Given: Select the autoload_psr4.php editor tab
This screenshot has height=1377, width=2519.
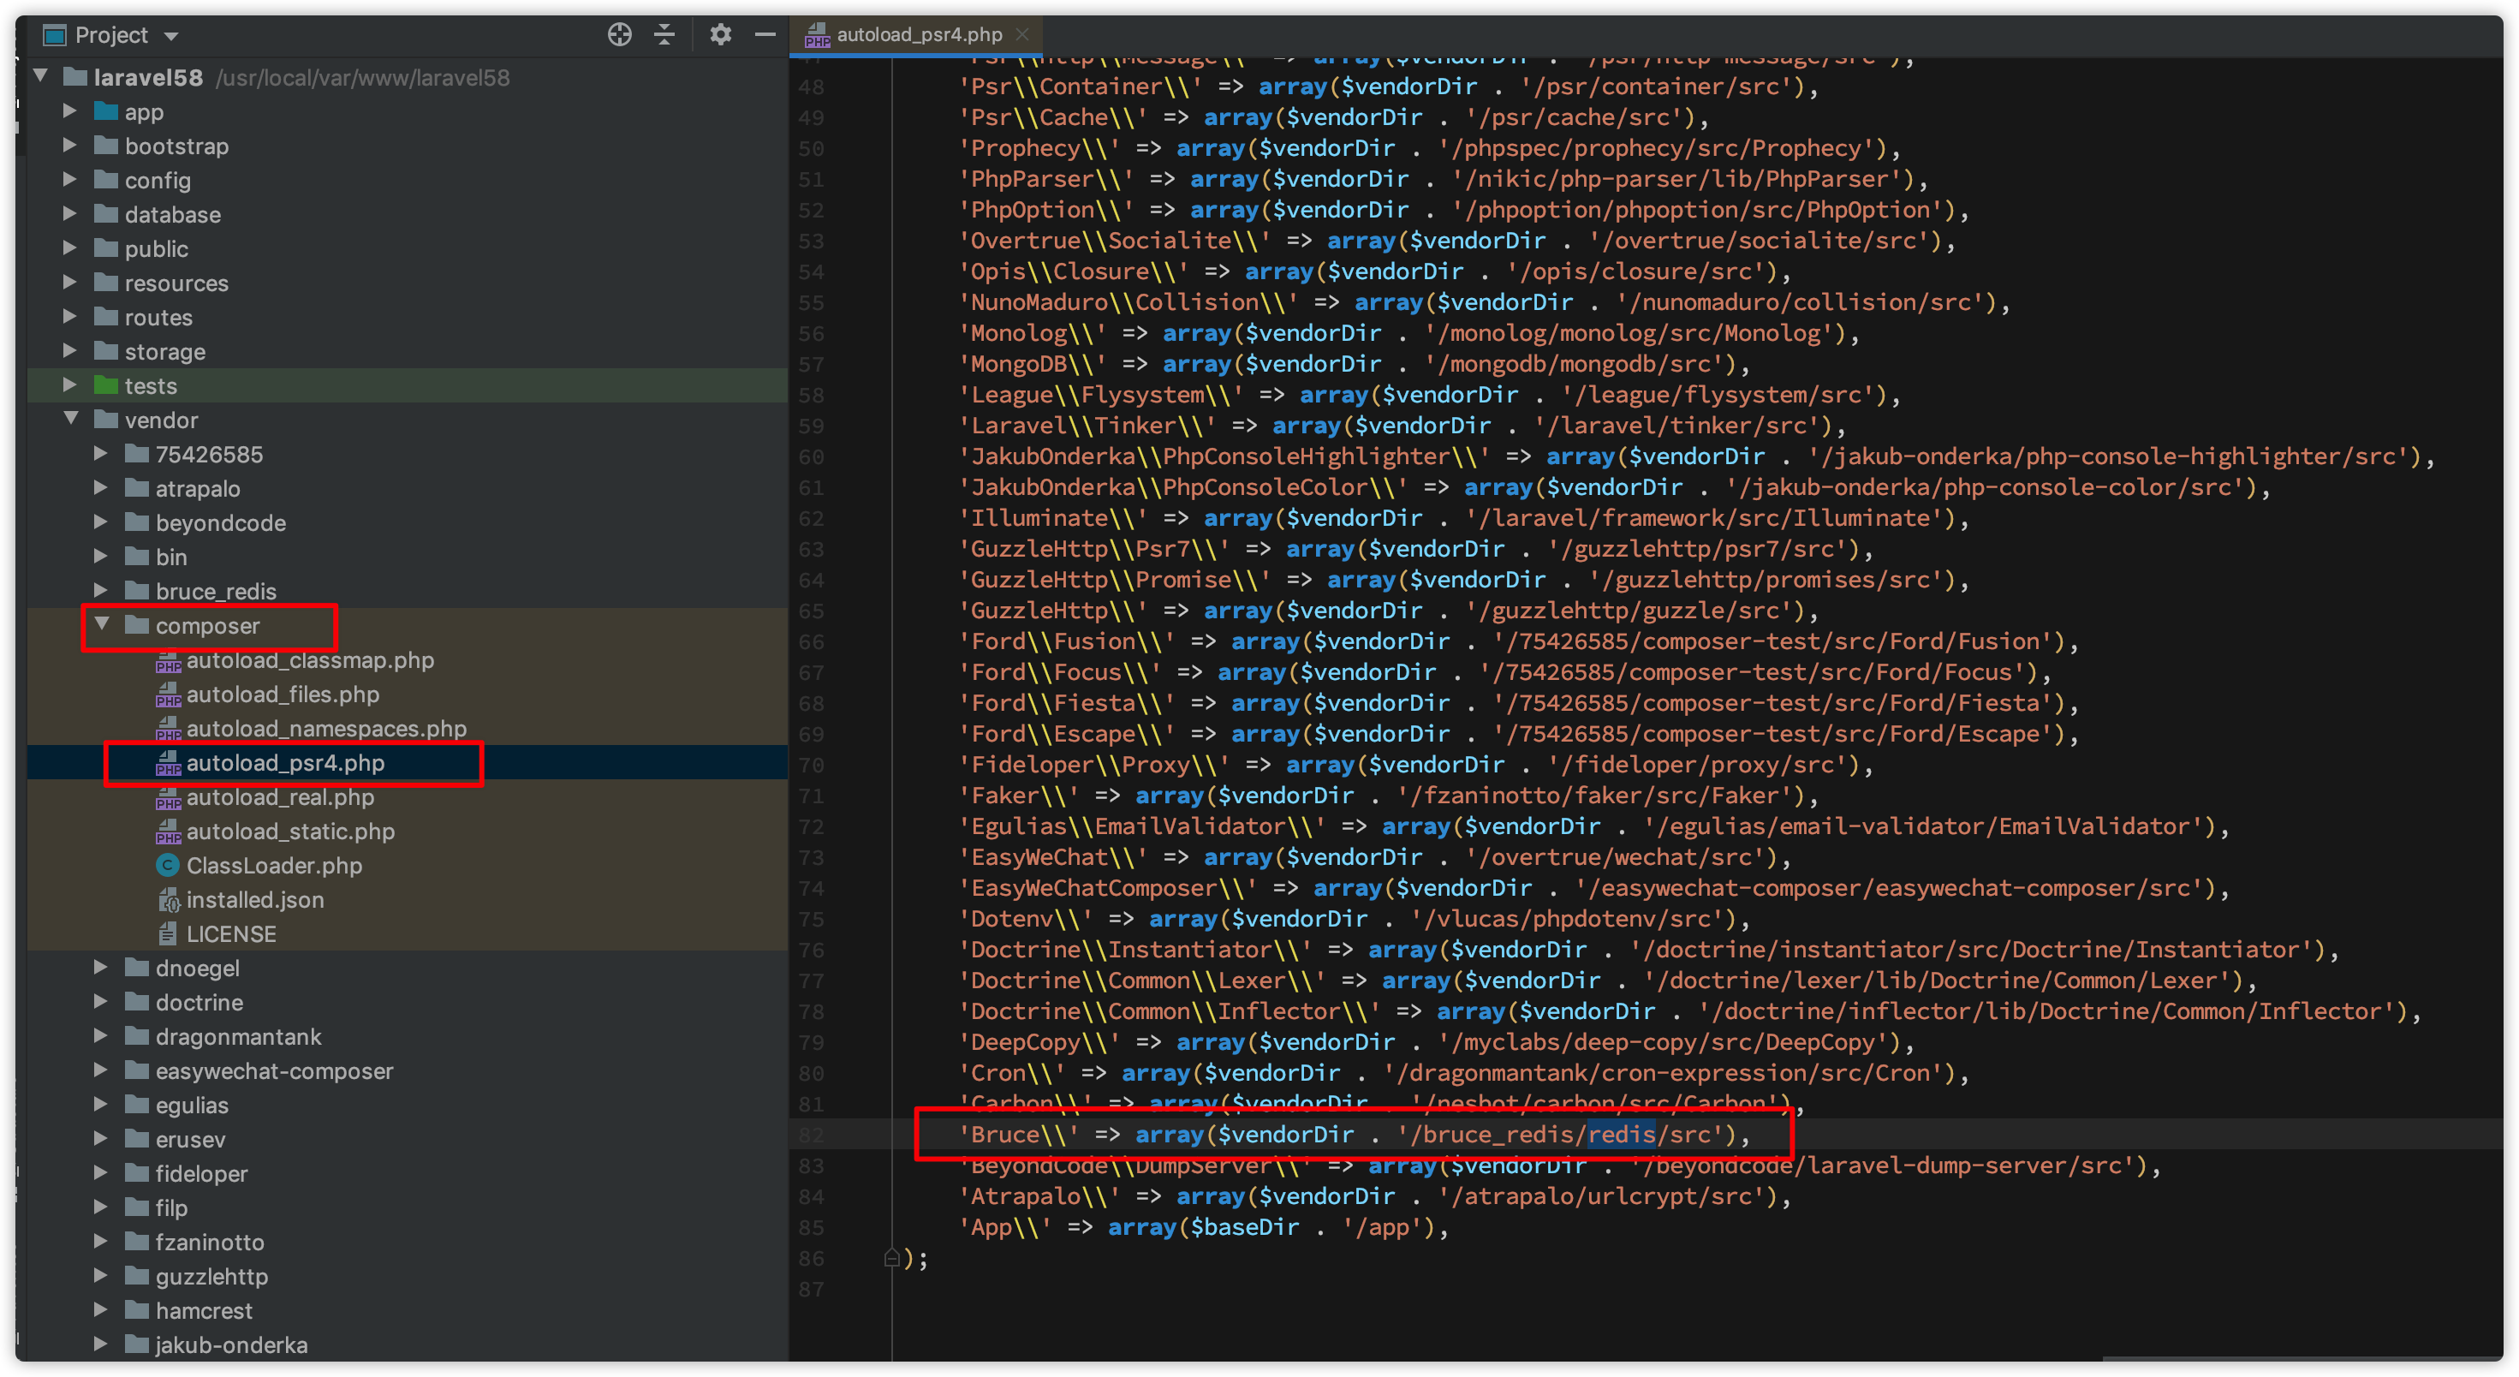Looking at the screenshot, I should click(918, 35).
